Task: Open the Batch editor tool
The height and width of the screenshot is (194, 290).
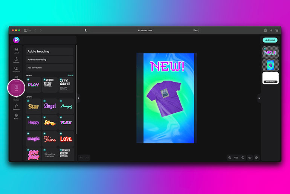Action: (x=16, y=116)
